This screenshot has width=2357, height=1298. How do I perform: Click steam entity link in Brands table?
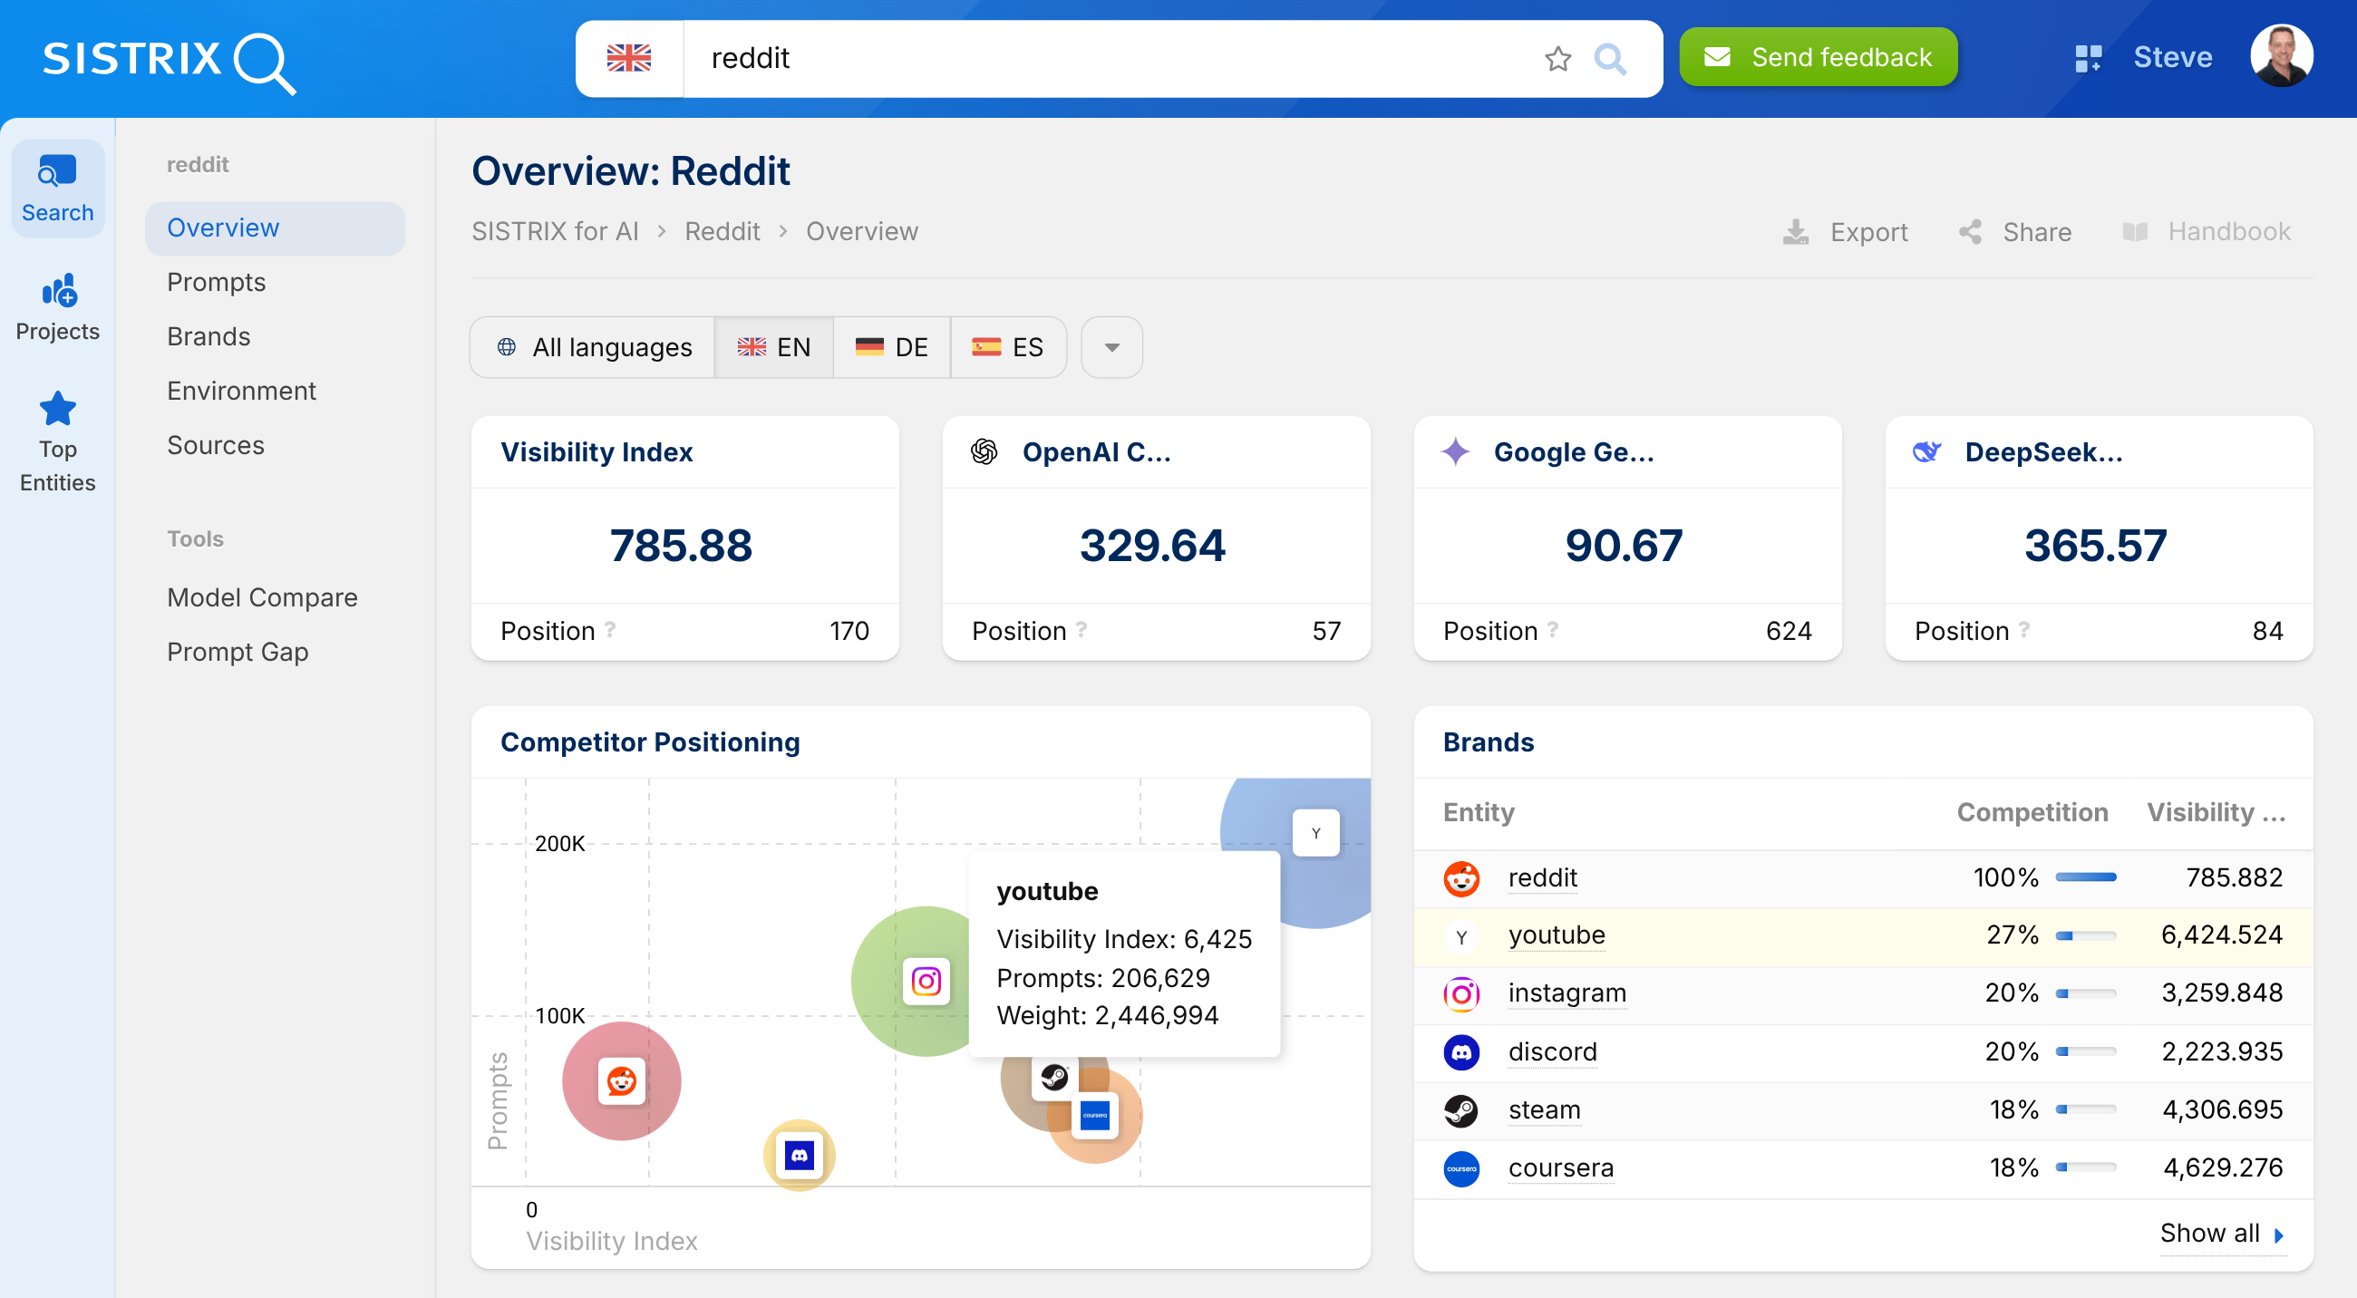click(1545, 1110)
